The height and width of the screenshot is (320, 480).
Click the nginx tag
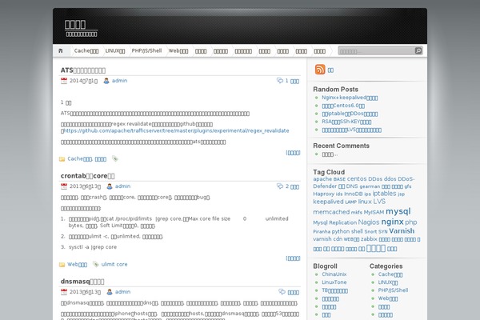click(x=392, y=222)
